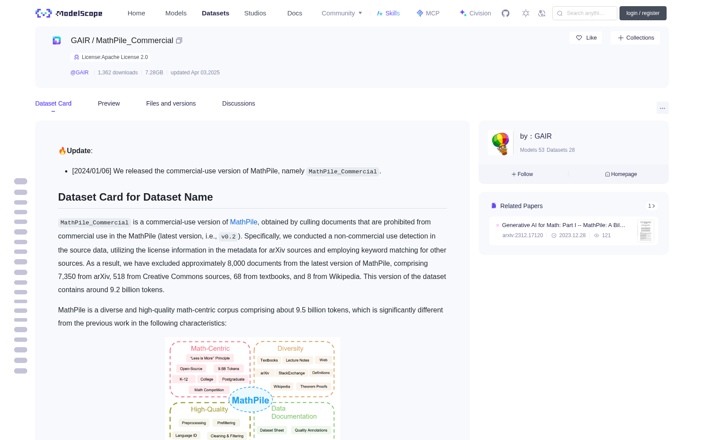Open the GitHub icon link
This screenshot has height=440, width=704.
pyautogui.click(x=506, y=13)
